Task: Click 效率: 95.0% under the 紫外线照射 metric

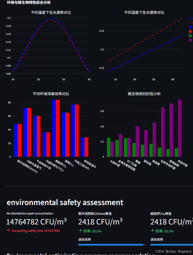Action: 92,231
